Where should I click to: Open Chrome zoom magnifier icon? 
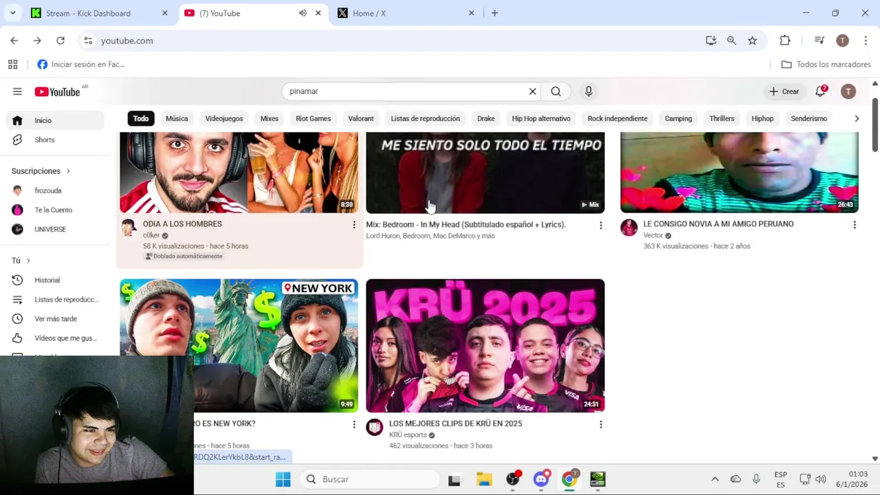coord(731,41)
